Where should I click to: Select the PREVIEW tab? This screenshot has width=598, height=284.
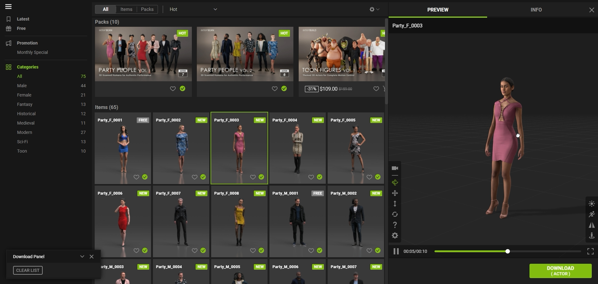(x=438, y=10)
